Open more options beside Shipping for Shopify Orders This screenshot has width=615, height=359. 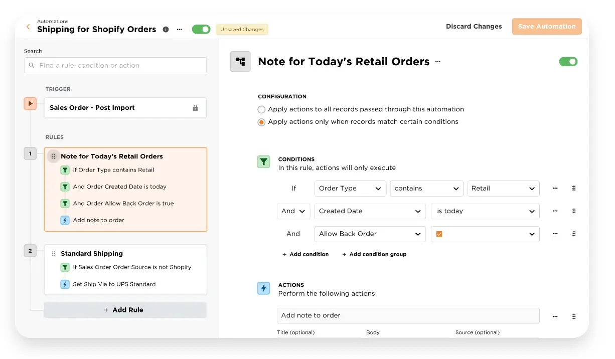tap(180, 30)
